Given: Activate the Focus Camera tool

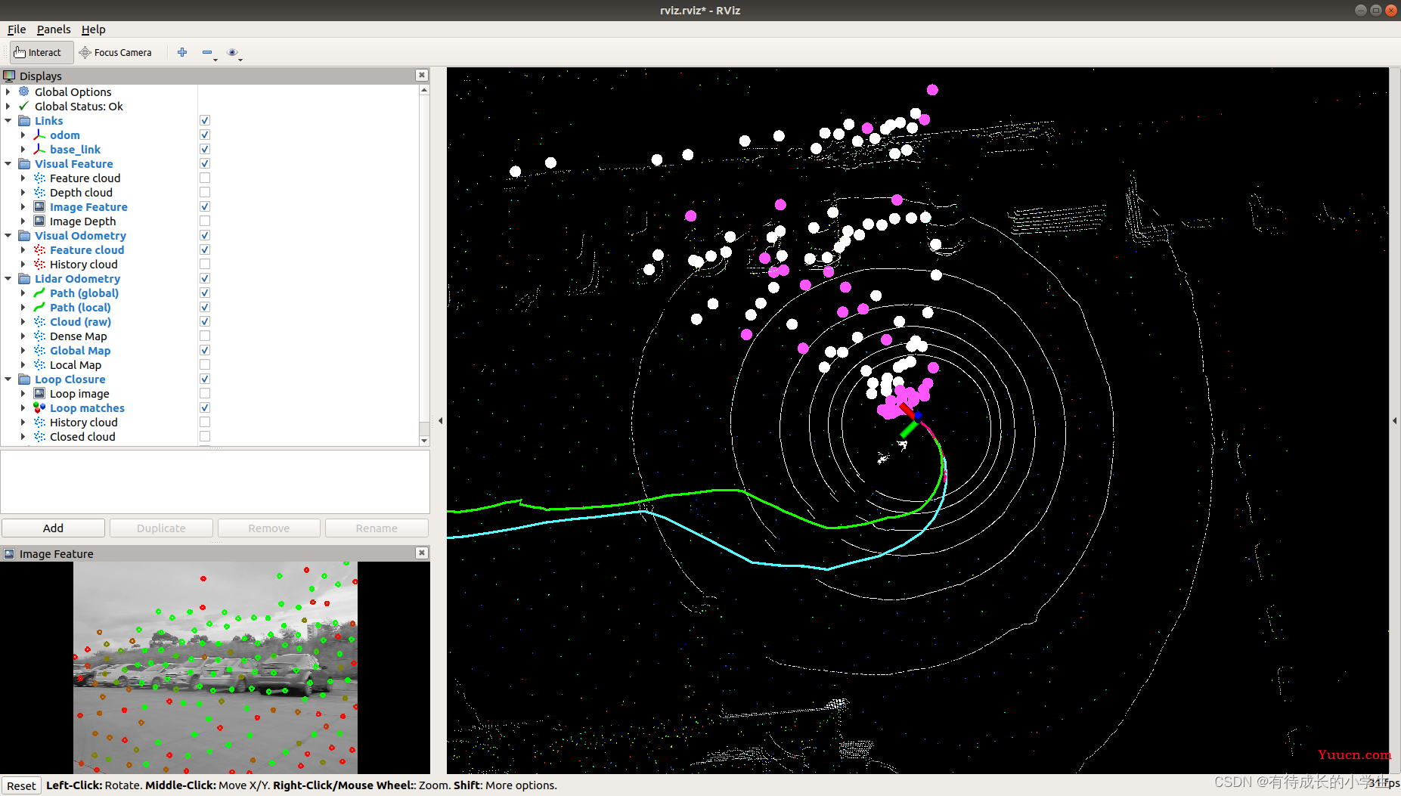Looking at the screenshot, I should pyautogui.click(x=116, y=52).
